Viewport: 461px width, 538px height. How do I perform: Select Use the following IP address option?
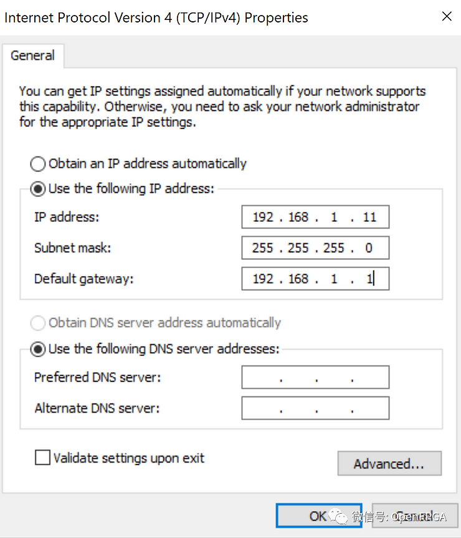coord(37,188)
